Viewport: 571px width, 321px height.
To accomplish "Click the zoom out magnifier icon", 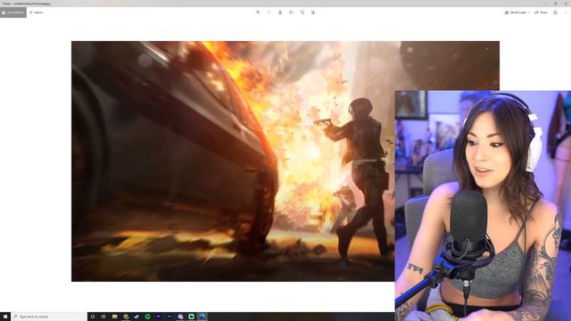I will (269, 12).
